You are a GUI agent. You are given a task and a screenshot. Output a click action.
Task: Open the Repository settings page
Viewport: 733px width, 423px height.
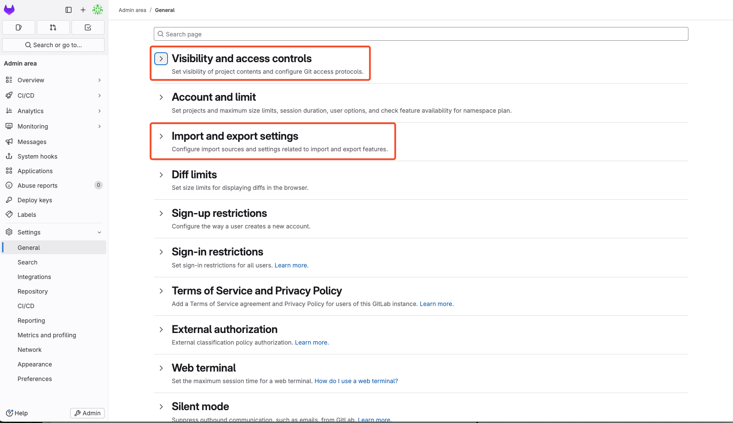tap(33, 291)
